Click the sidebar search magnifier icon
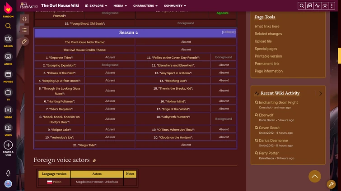 tap(8, 26)
